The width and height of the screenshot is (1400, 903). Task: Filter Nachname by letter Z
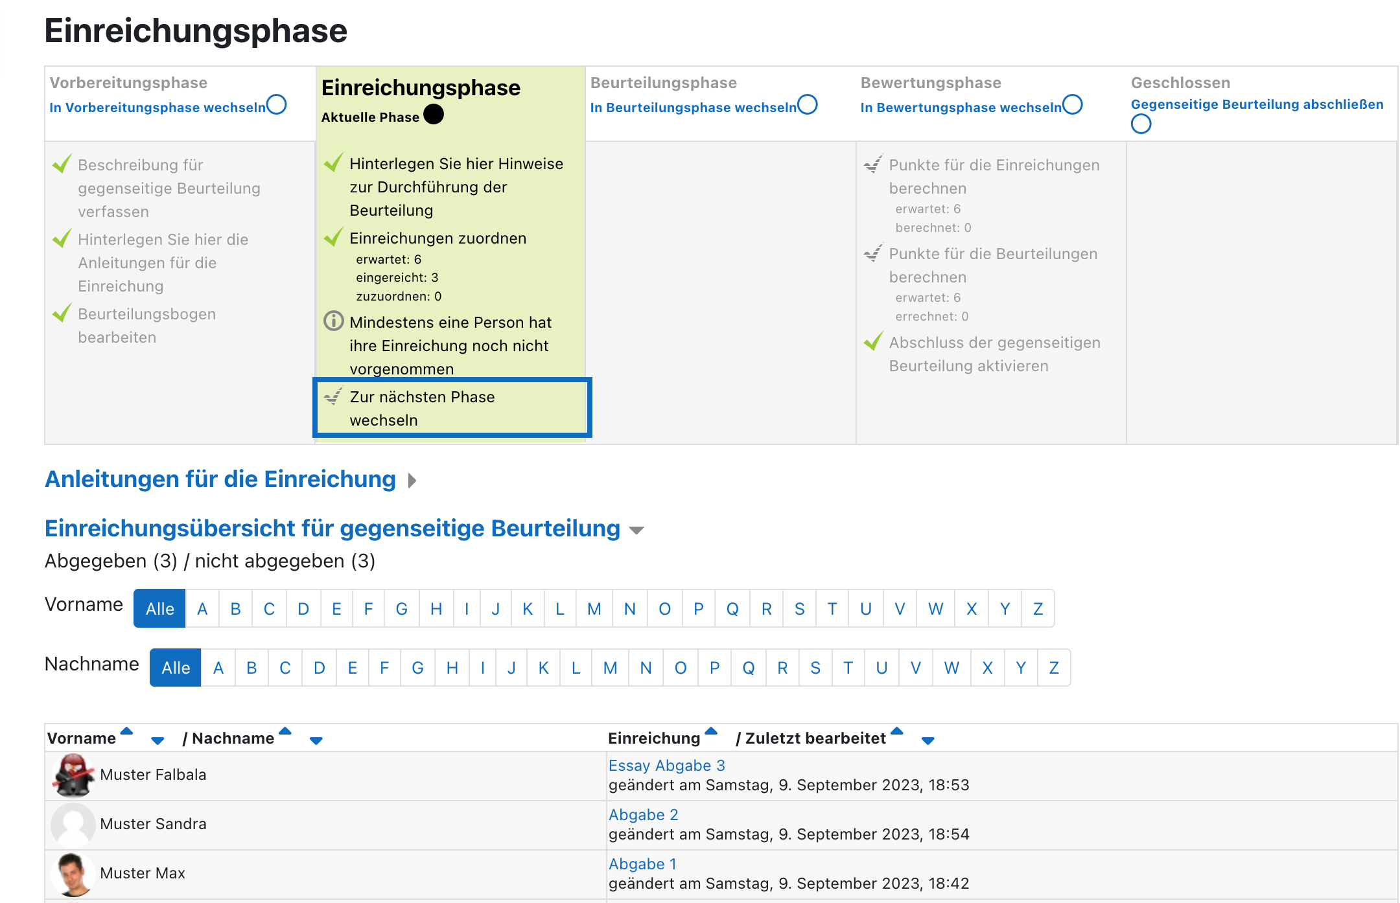coord(1054,667)
